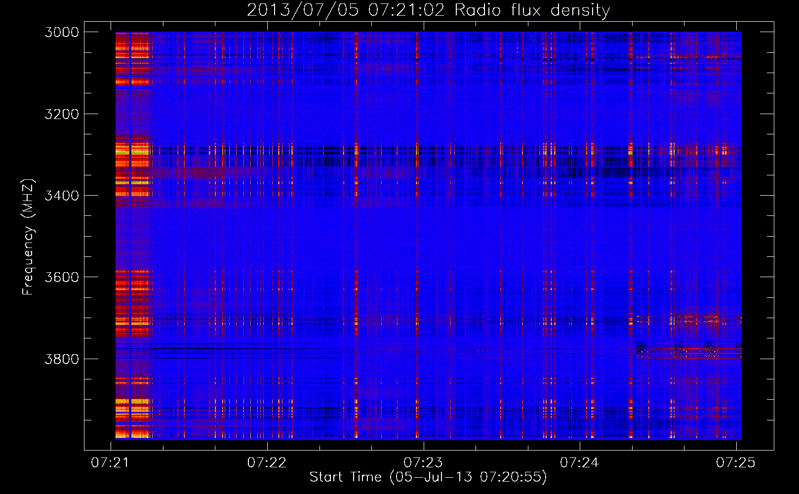Click the "Start Time (05-Jul-13 07:20:55)" axis label
799x494 pixels.
pyautogui.click(x=428, y=477)
